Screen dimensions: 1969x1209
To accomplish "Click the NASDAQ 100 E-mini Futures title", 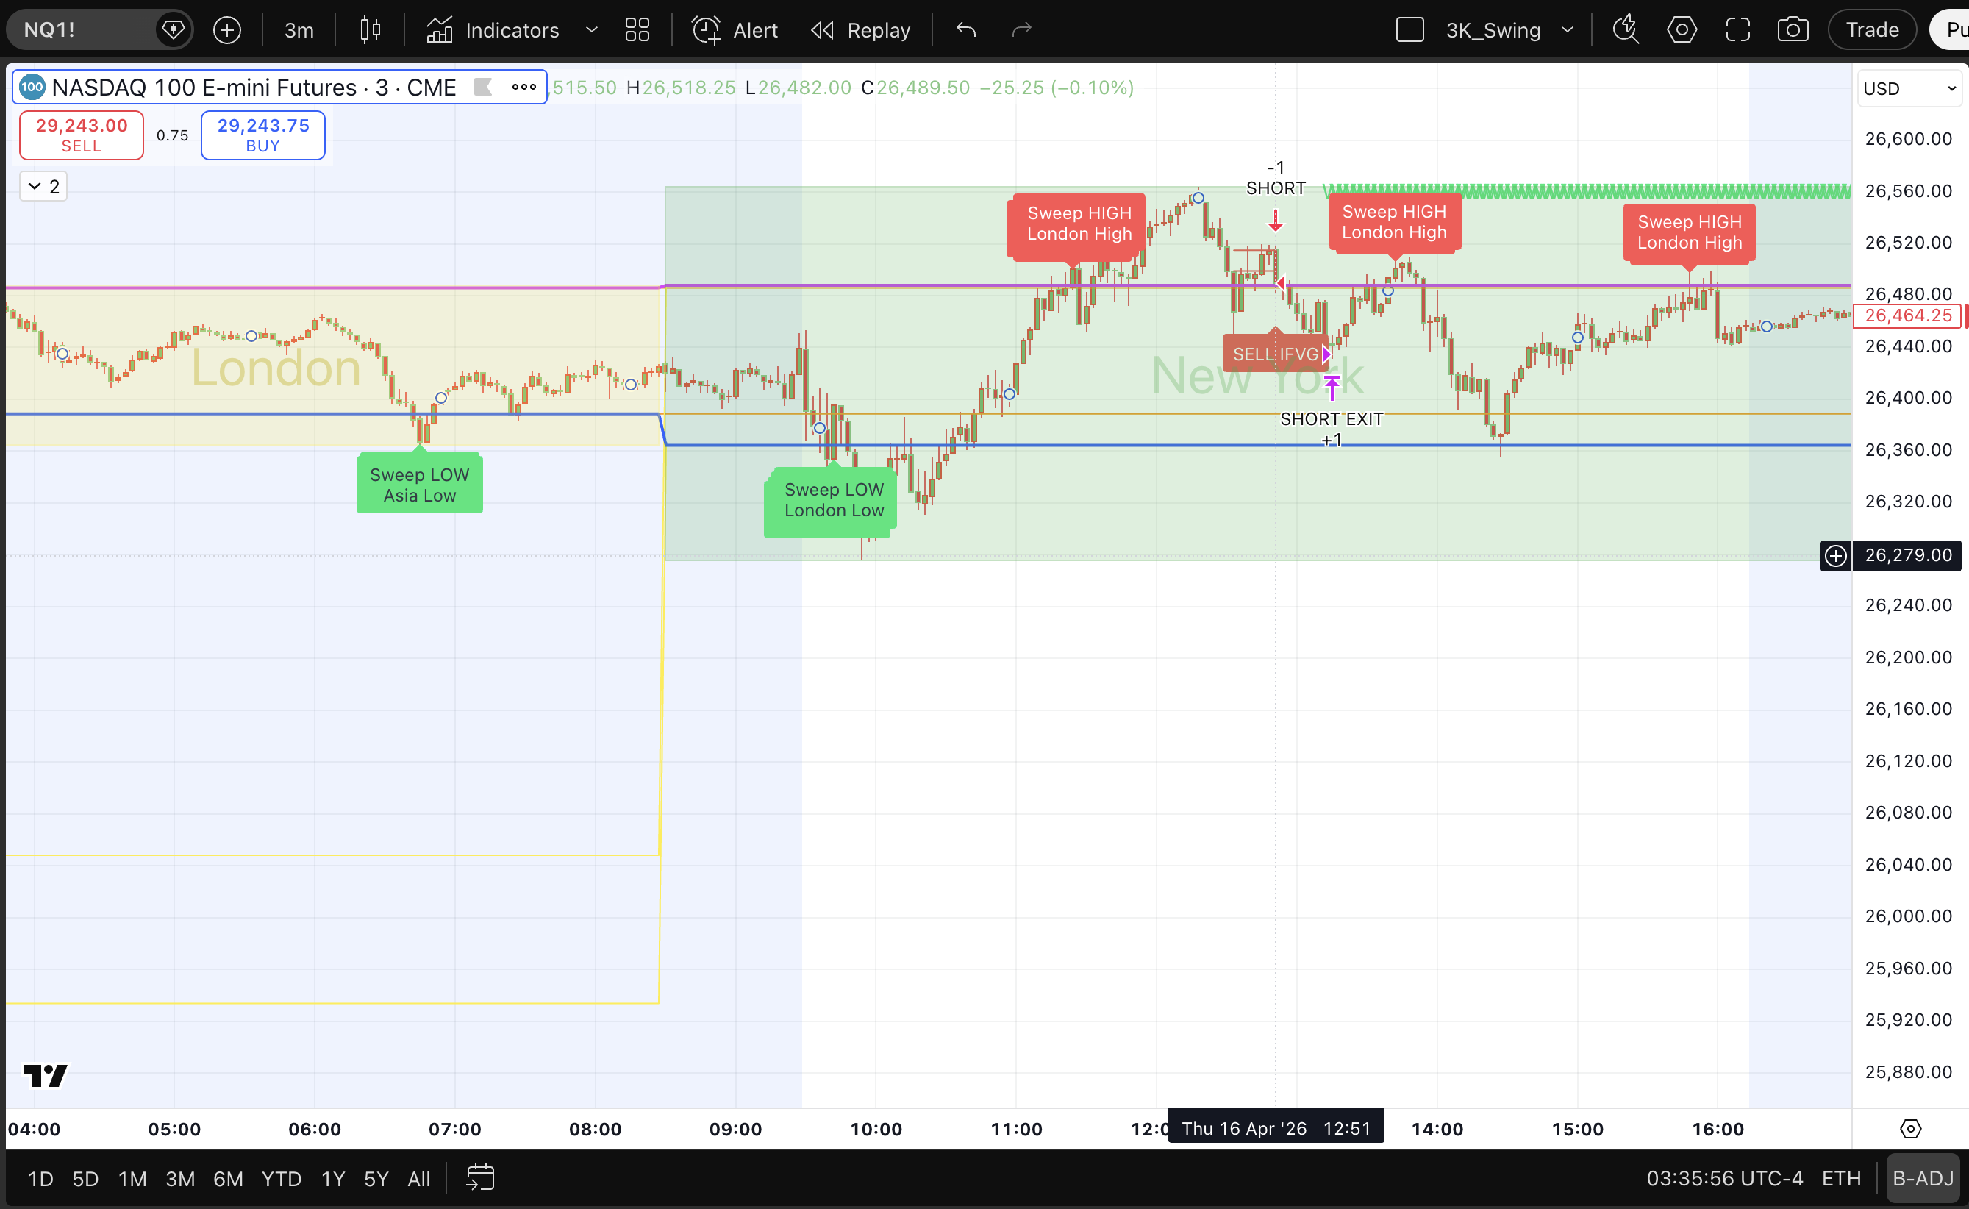I will 254,88.
